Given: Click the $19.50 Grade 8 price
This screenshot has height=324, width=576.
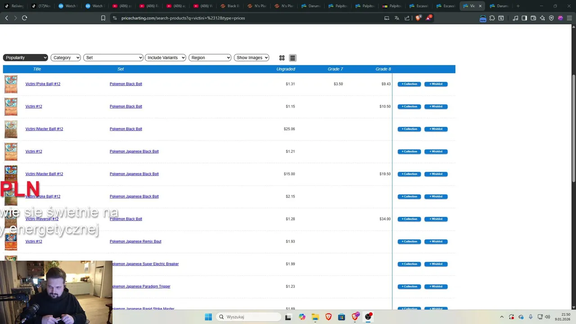Looking at the screenshot, I should tap(385, 174).
